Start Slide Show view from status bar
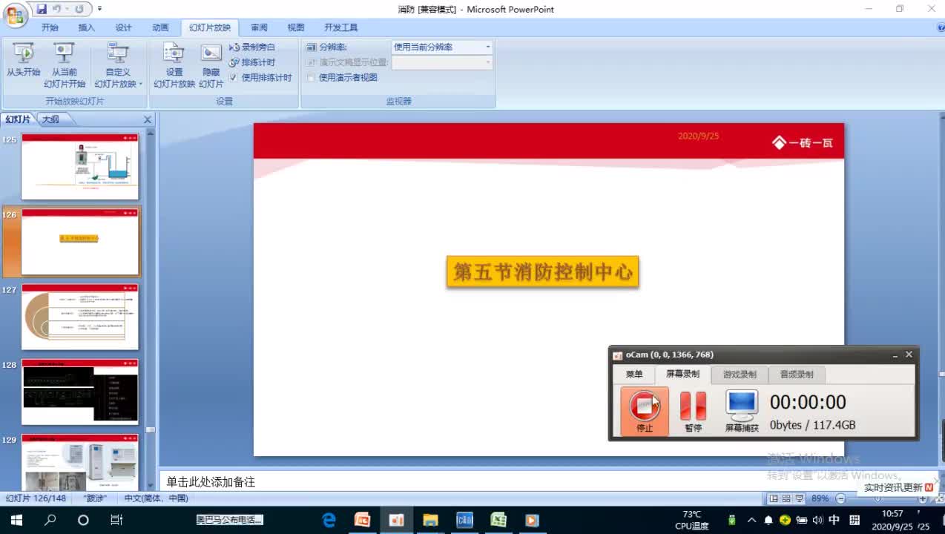Image resolution: width=945 pixels, height=534 pixels. 800,498
